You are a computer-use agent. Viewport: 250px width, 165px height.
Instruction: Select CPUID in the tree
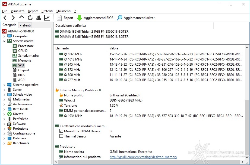coord(23,50)
